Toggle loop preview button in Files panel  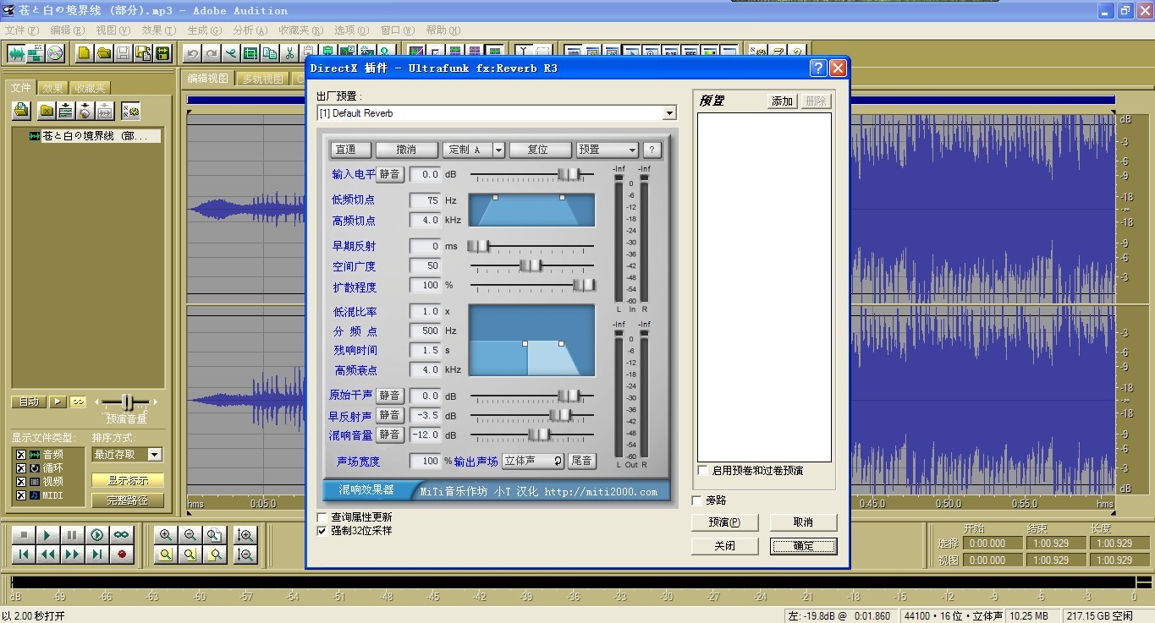pyautogui.click(x=78, y=402)
